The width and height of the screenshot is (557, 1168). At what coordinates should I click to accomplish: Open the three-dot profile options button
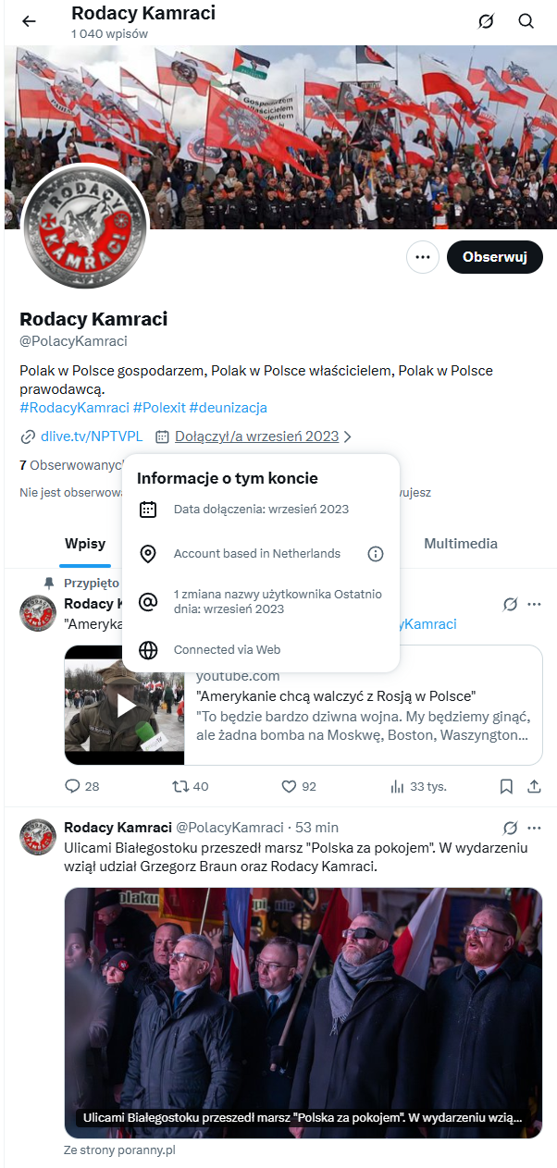pos(423,257)
